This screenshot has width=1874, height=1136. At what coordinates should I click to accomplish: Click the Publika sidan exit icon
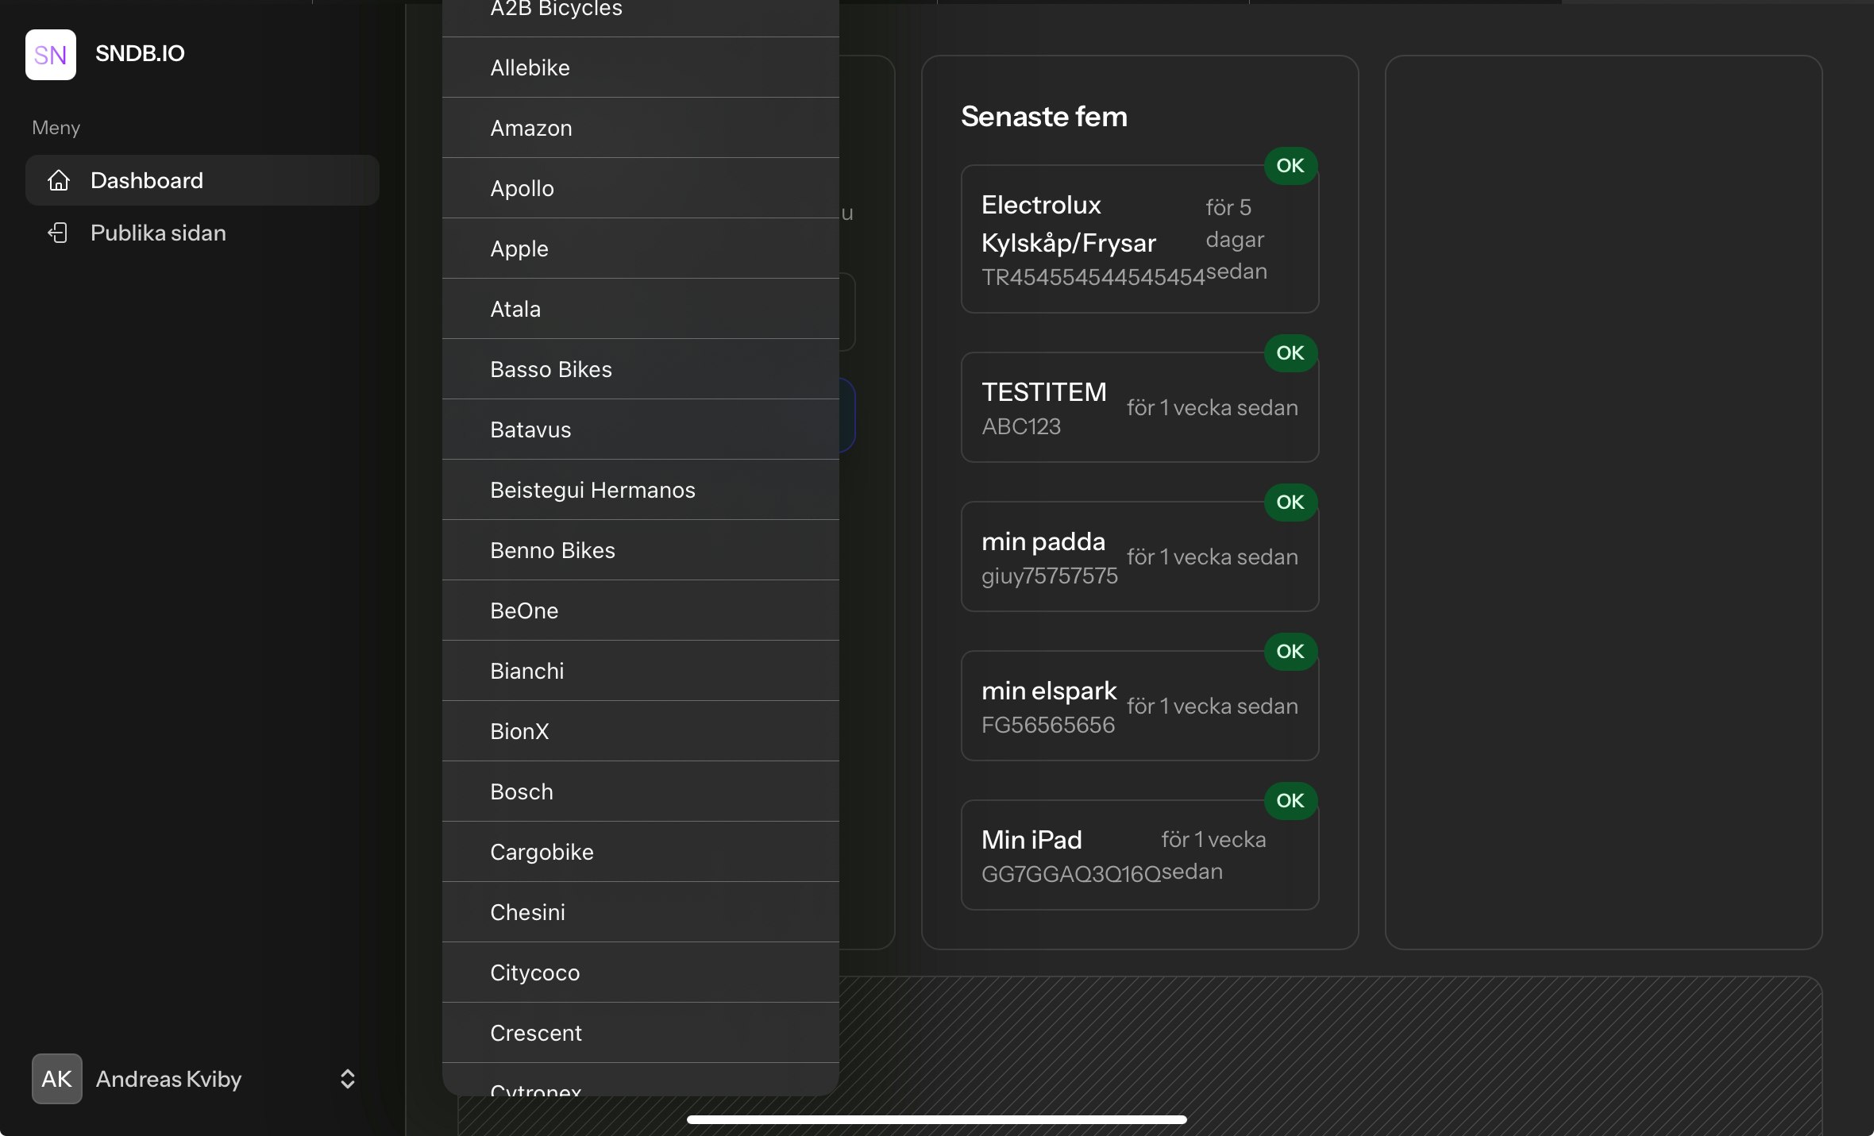click(58, 233)
